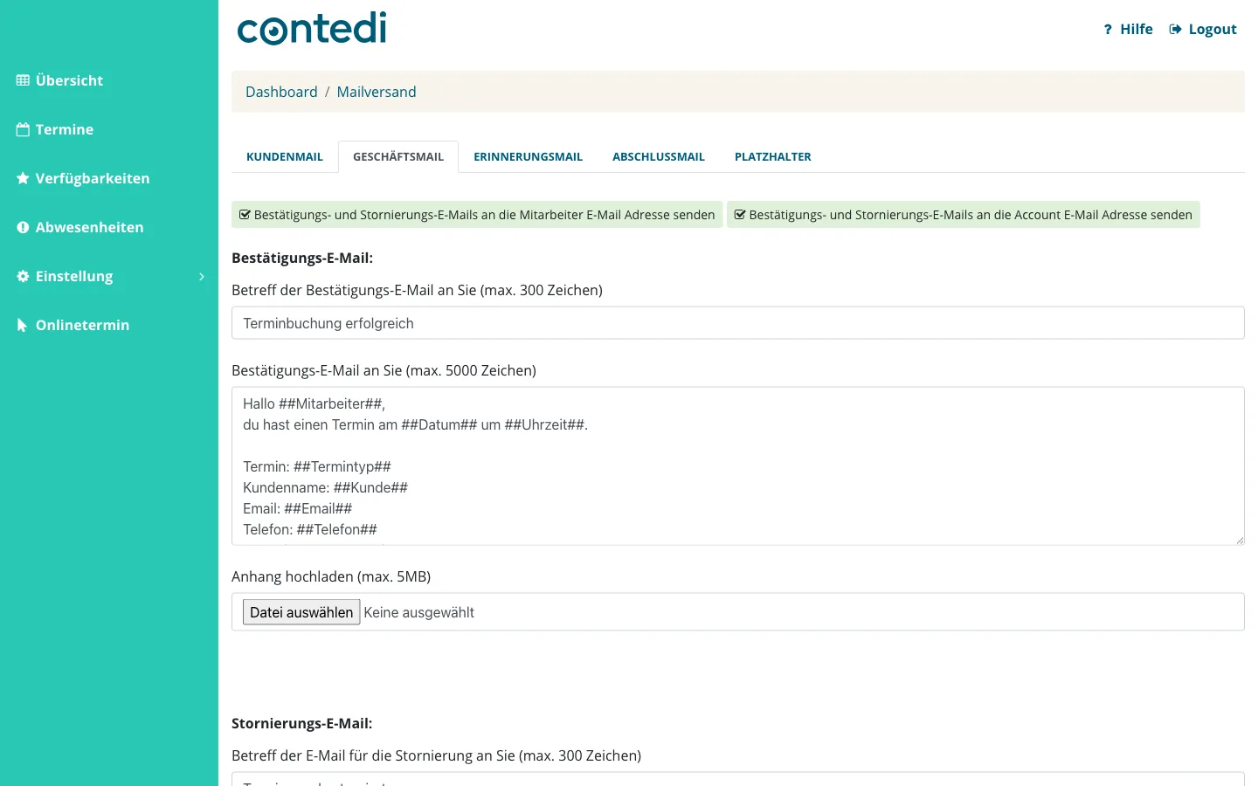
Task: Expand the Einstellung submenu chevron
Action: pos(202,276)
